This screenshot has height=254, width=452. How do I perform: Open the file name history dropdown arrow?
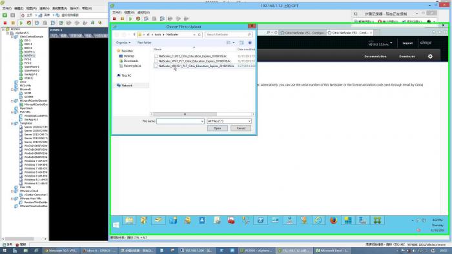[x=202, y=121]
